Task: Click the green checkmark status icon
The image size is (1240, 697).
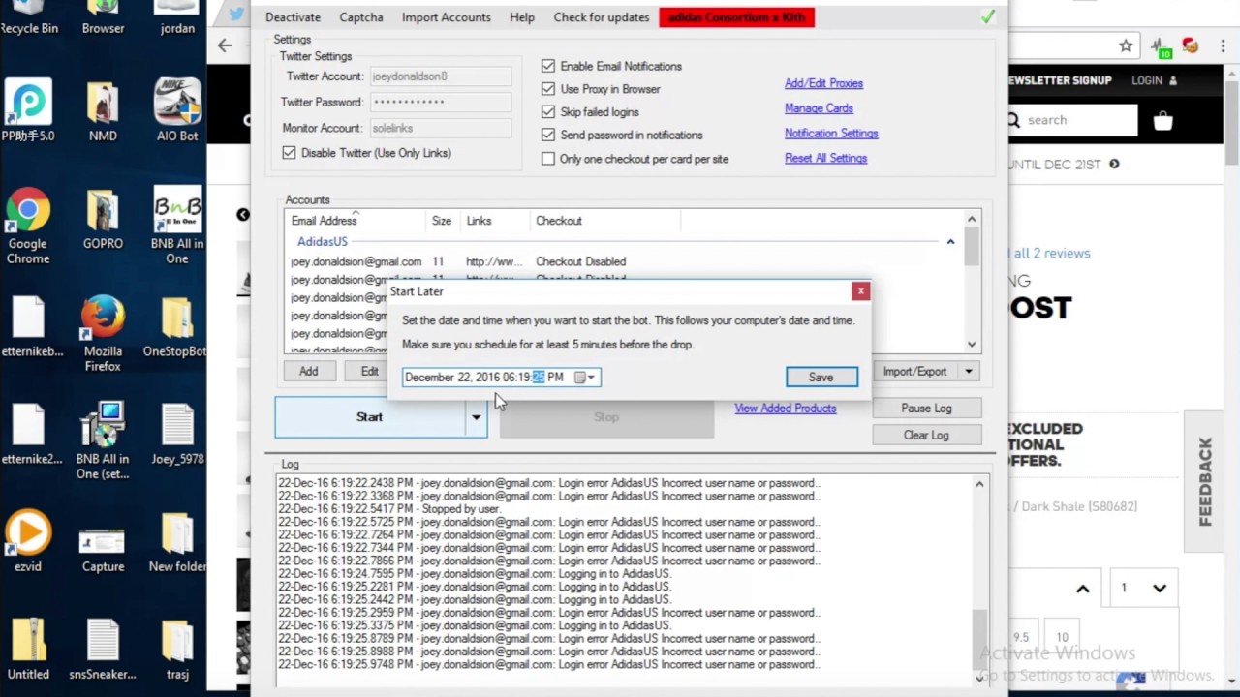Action: click(x=987, y=17)
